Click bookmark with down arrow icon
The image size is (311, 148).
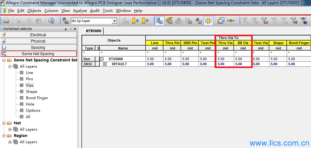coord(135,20)
